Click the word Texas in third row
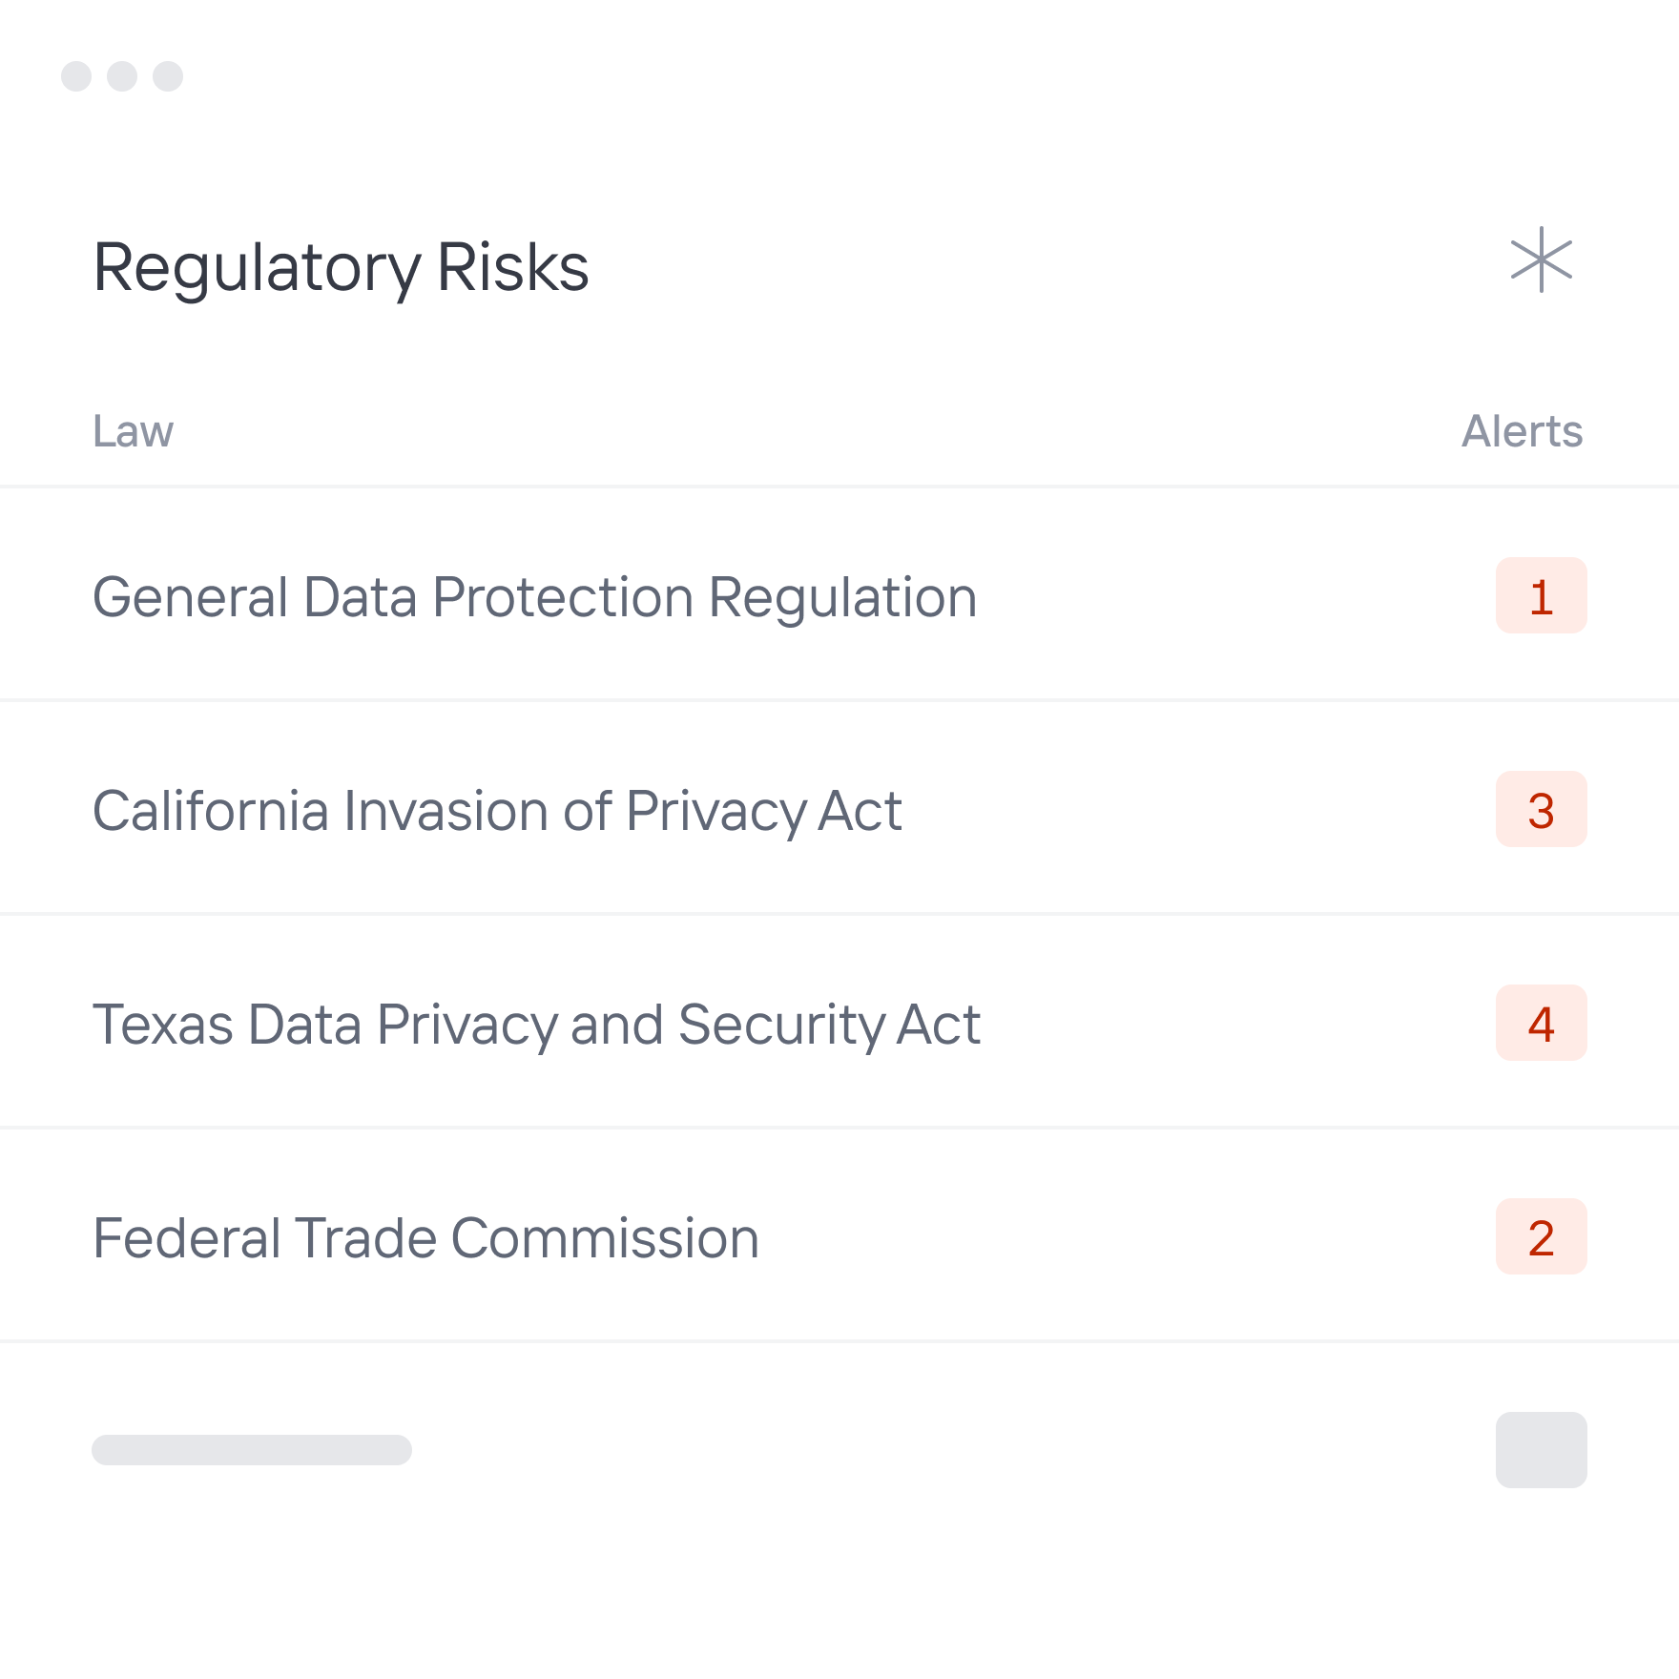Viewport: 1679px width, 1679px height. (163, 1025)
